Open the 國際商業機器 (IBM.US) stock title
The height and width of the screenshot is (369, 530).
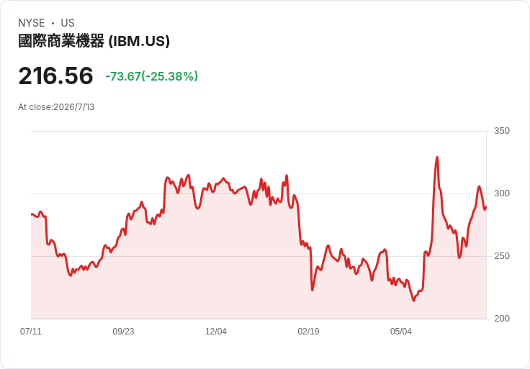(x=94, y=41)
